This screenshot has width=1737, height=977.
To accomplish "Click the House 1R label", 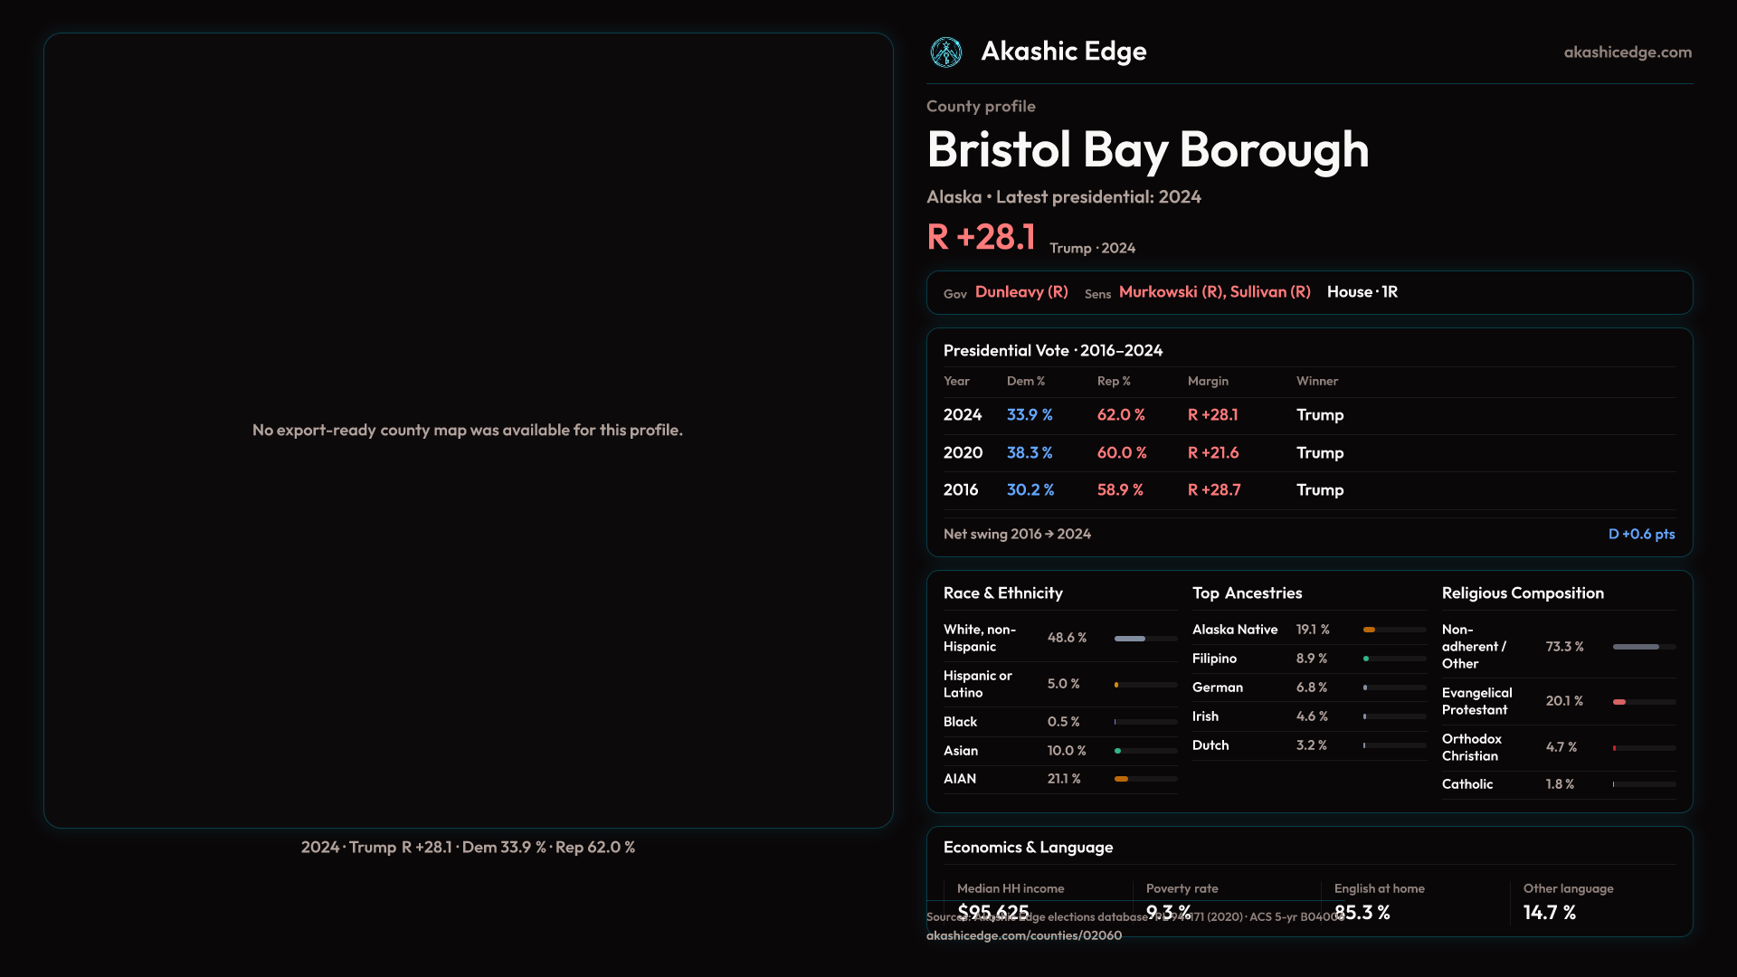I will (1362, 292).
